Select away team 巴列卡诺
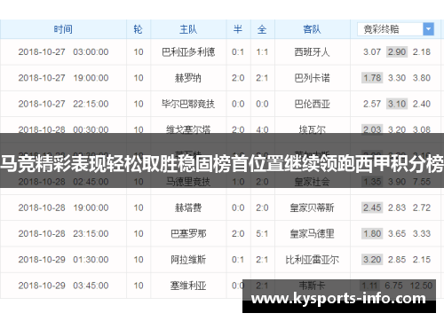The image size is (444, 321). pyautogui.click(x=312, y=78)
